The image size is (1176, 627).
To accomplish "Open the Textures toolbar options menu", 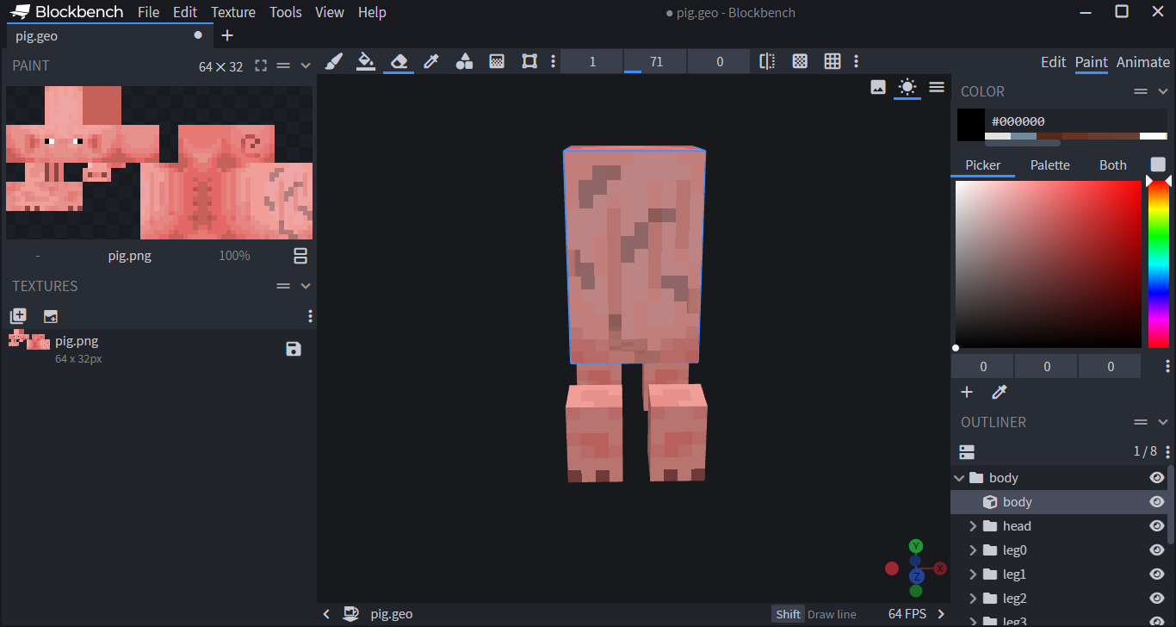I will (x=310, y=316).
